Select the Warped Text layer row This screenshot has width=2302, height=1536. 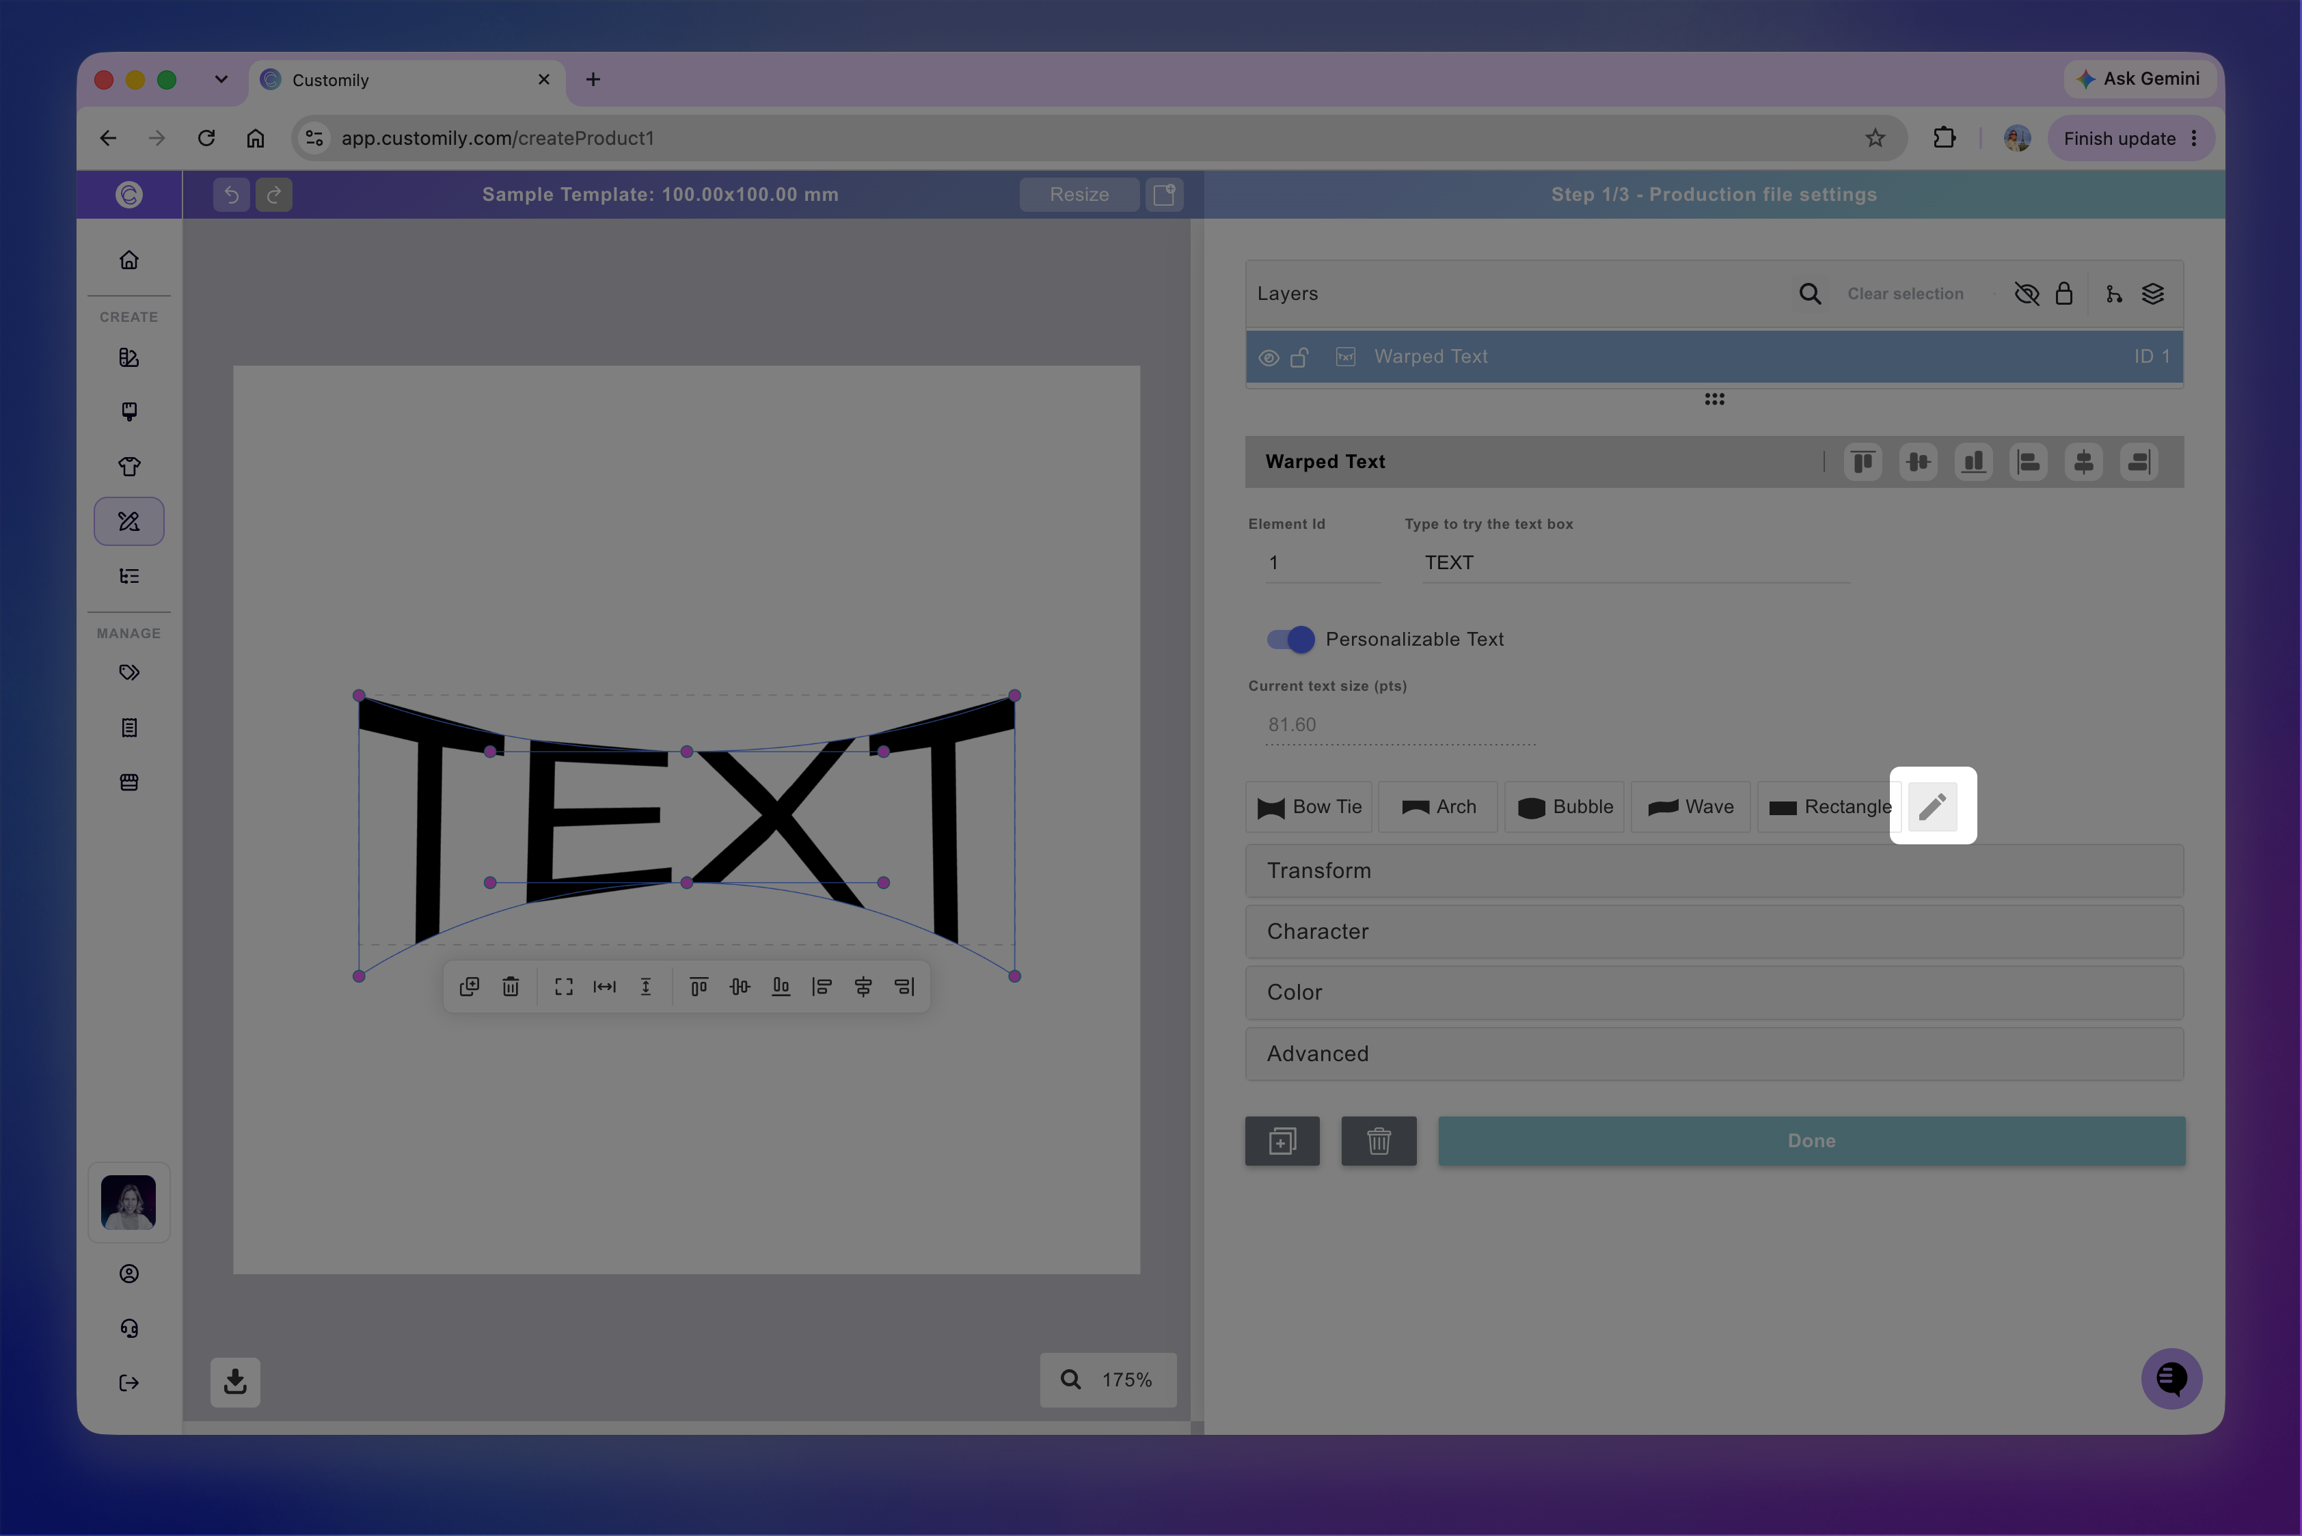click(x=1714, y=357)
